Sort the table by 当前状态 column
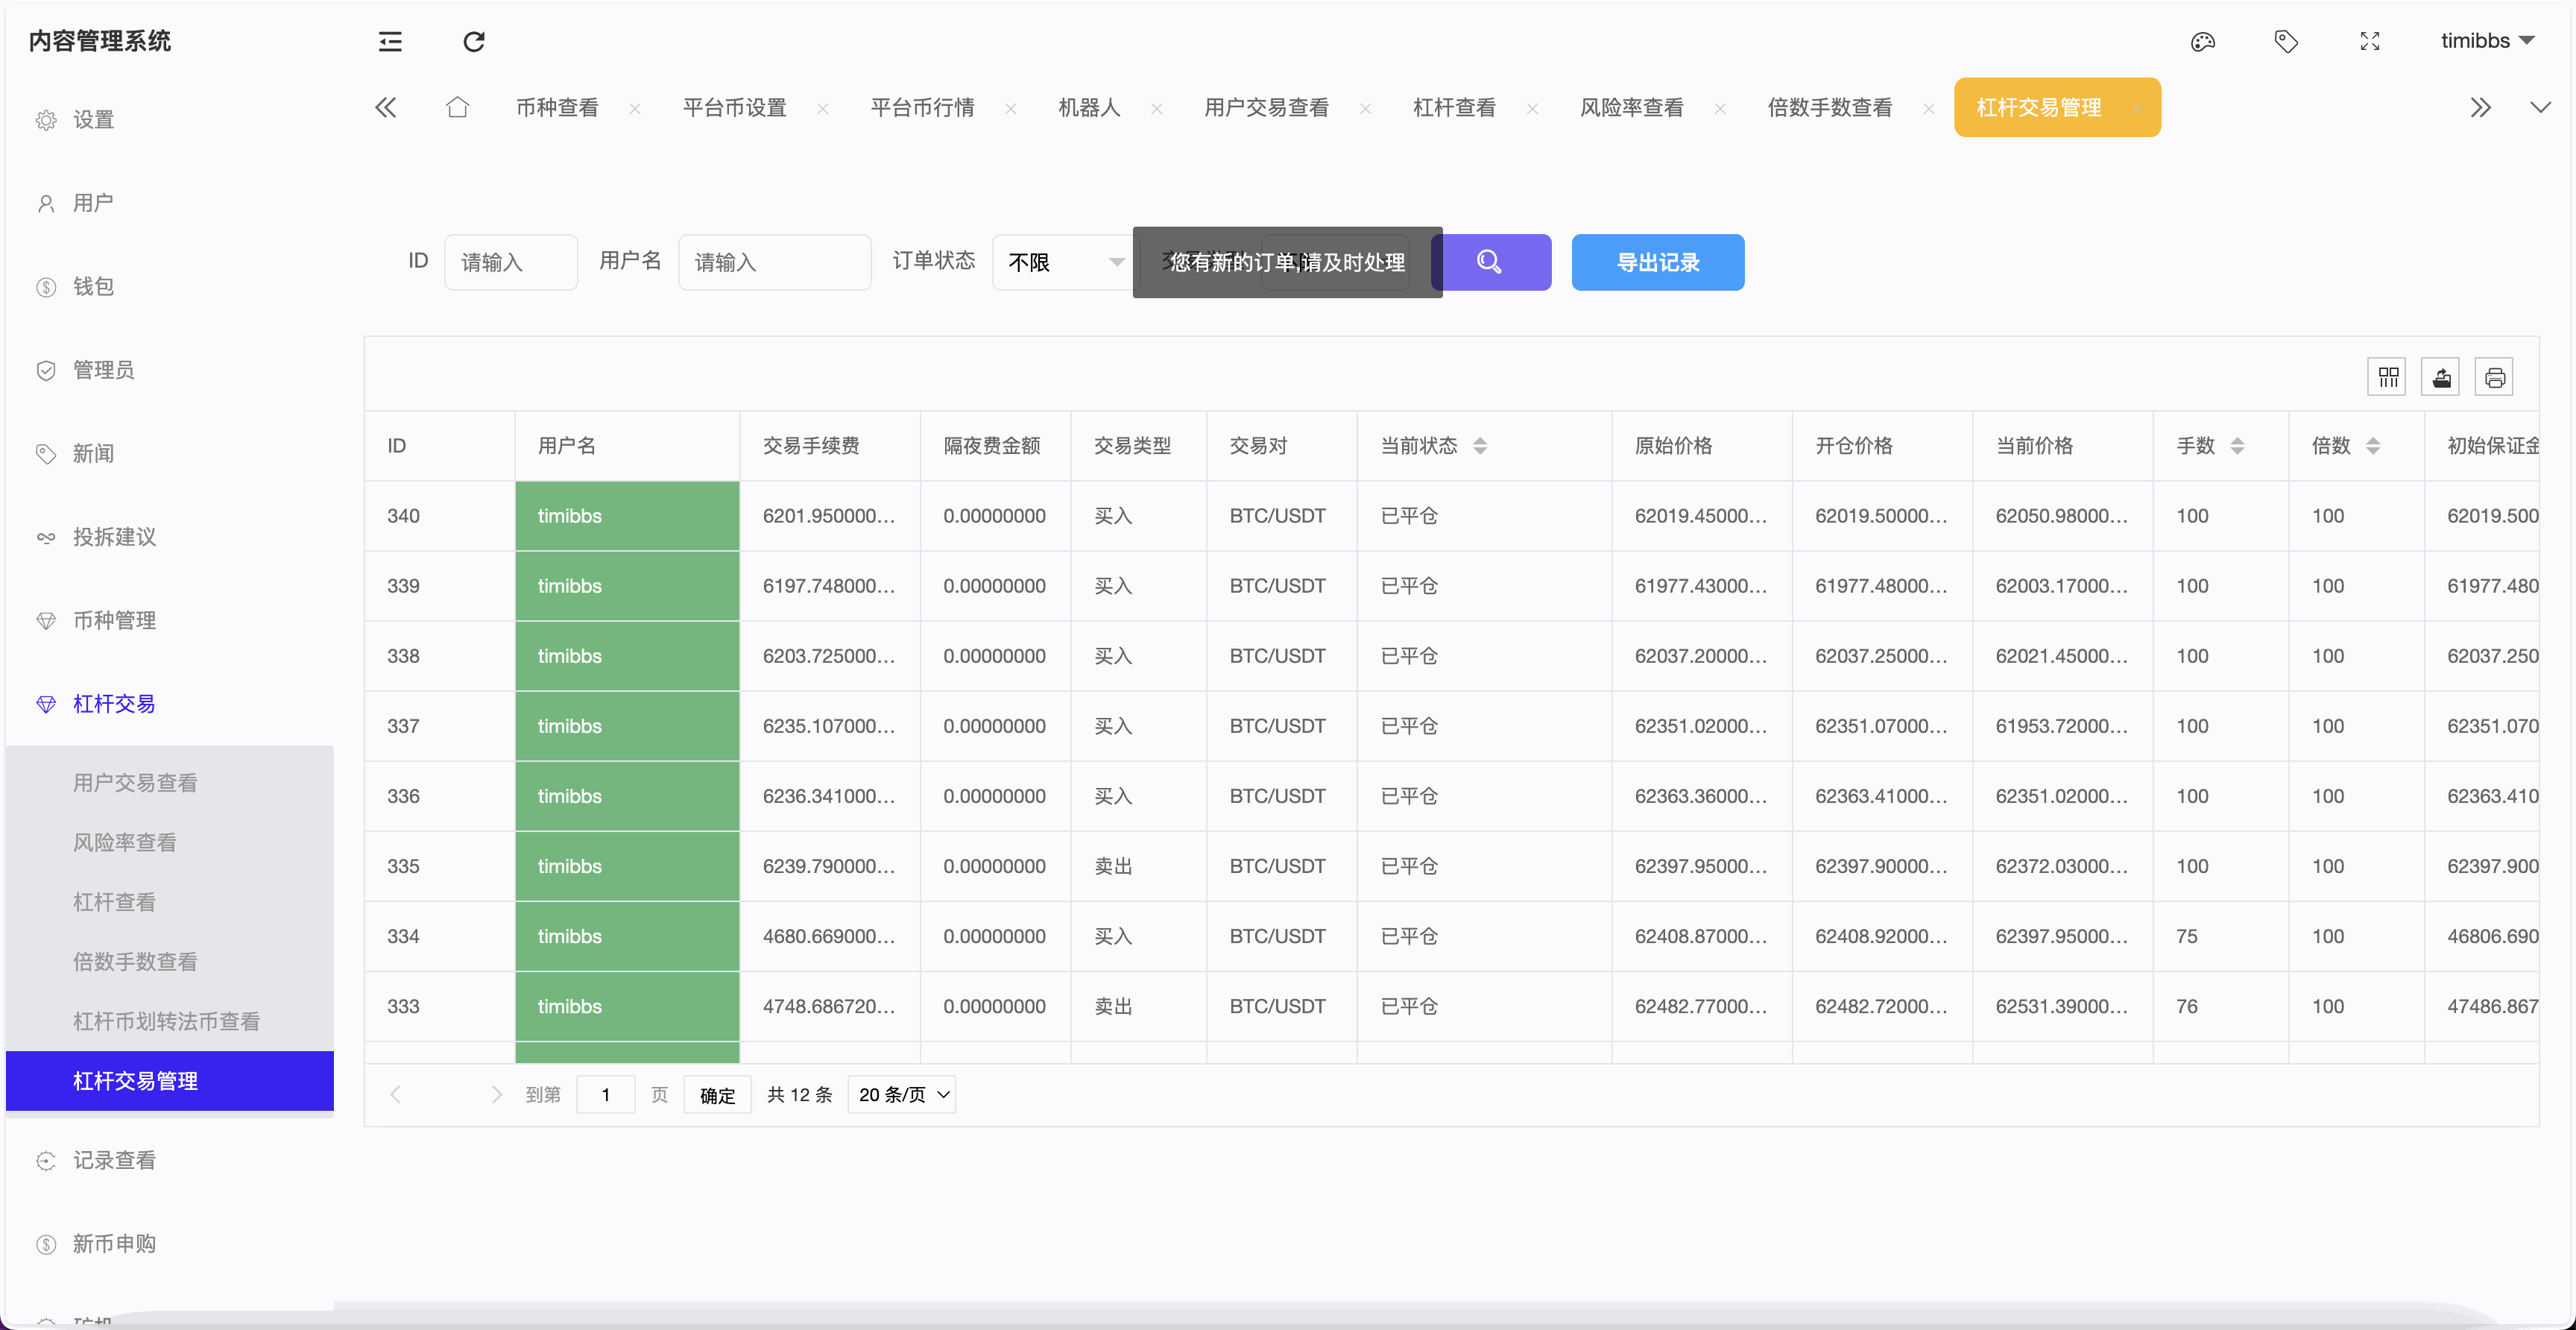 1482,446
